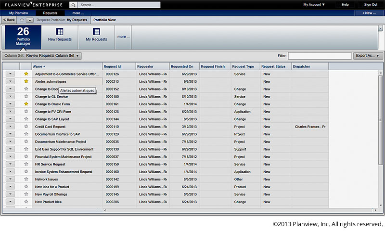Star the Change to SAP Layout request
Screen dimensions: 385x231
point(26,119)
